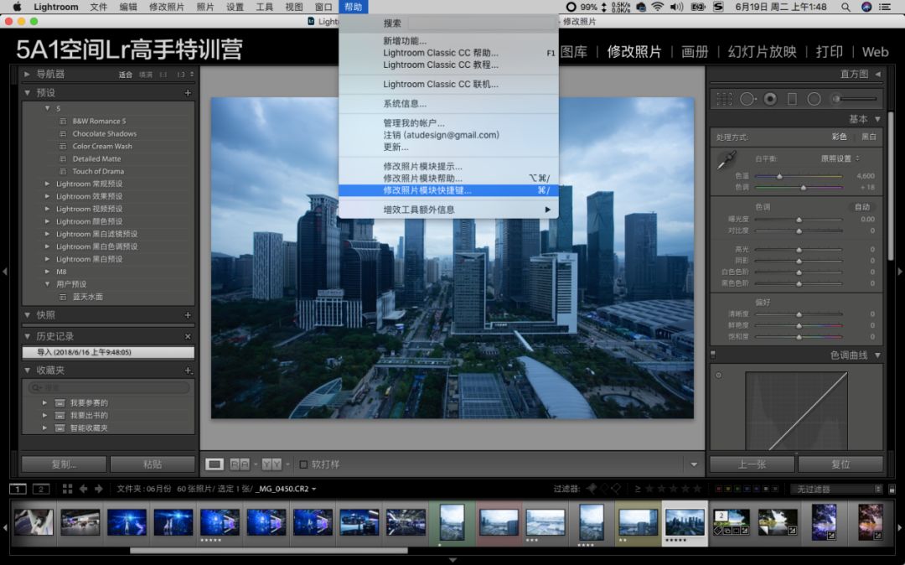Click the 粘贴 button
Image resolution: width=905 pixels, height=565 pixels.
[x=153, y=464]
